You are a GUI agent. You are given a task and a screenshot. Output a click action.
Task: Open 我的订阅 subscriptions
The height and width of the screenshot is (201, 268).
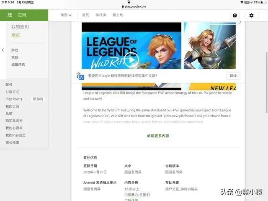[x=12, y=106]
